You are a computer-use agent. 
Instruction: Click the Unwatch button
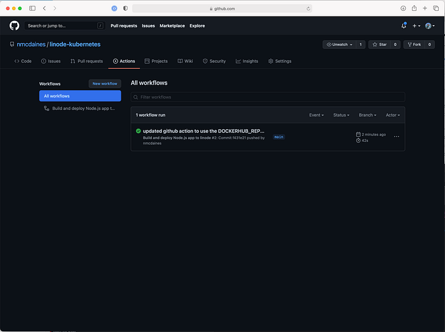click(339, 45)
